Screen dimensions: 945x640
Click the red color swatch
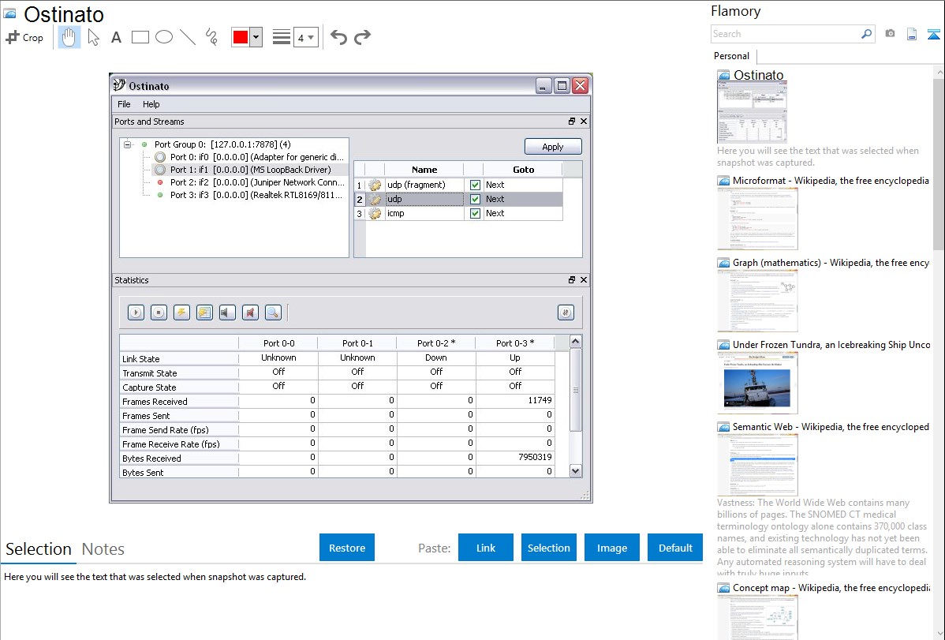coord(241,37)
